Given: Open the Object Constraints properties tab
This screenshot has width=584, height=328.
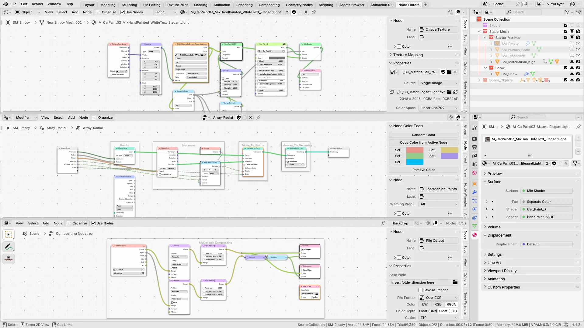Looking at the screenshot, I should [474, 218].
